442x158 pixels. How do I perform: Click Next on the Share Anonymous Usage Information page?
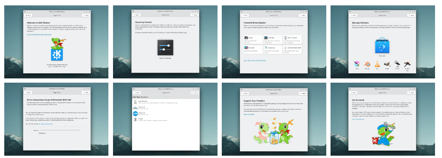coord(86,92)
